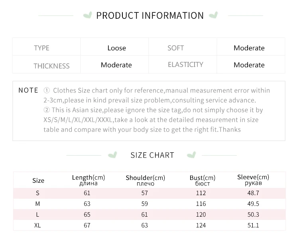The height and width of the screenshot is (241, 299).
Task: Click the NOTE label
Action: click(x=28, y=91)
